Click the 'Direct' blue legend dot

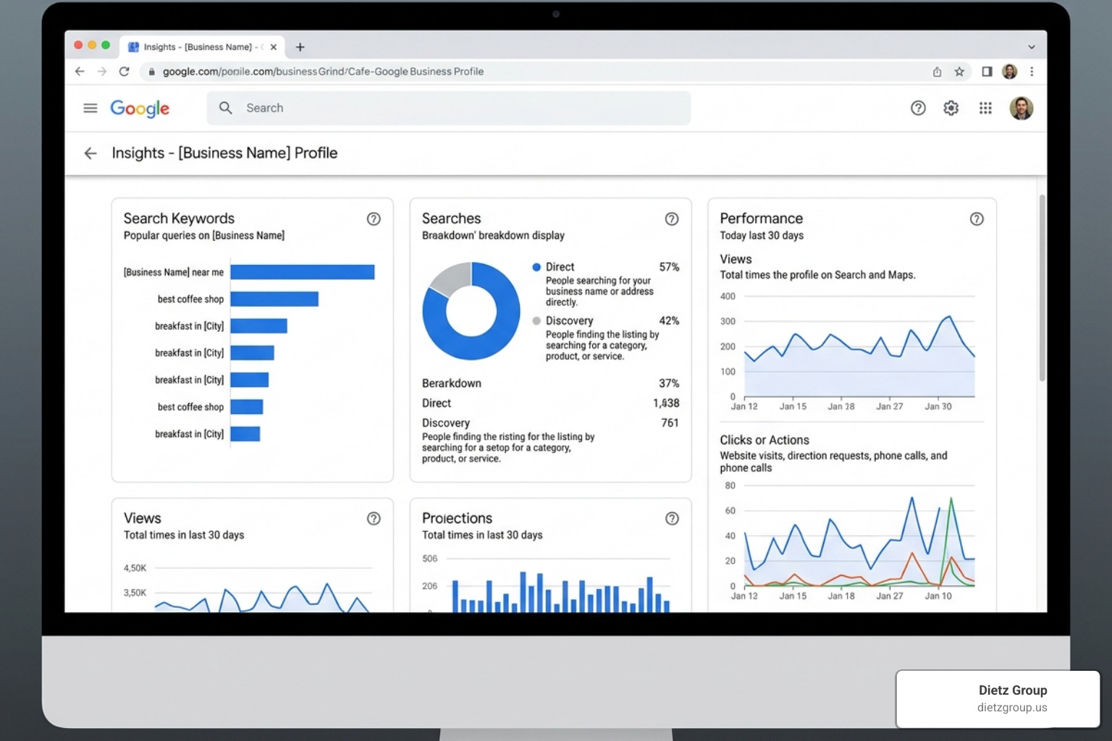pos(536,267)
